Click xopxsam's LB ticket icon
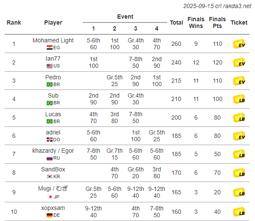The width and height of the screenshot is (255, 221). (x=239, y=212)
